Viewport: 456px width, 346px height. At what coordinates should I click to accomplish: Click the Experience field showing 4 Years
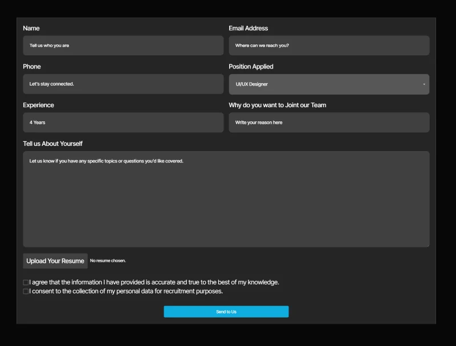point(123,123)
